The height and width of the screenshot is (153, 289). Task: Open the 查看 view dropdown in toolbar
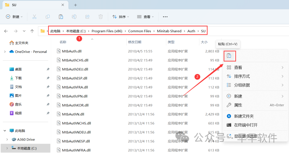145,17
